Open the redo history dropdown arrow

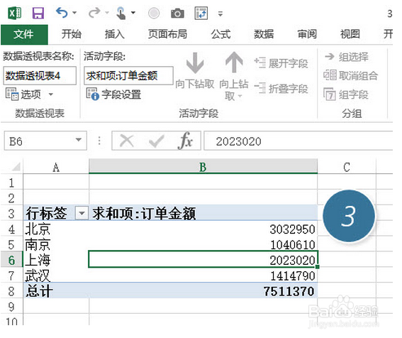pyautogui.click(x=107, y=13)
